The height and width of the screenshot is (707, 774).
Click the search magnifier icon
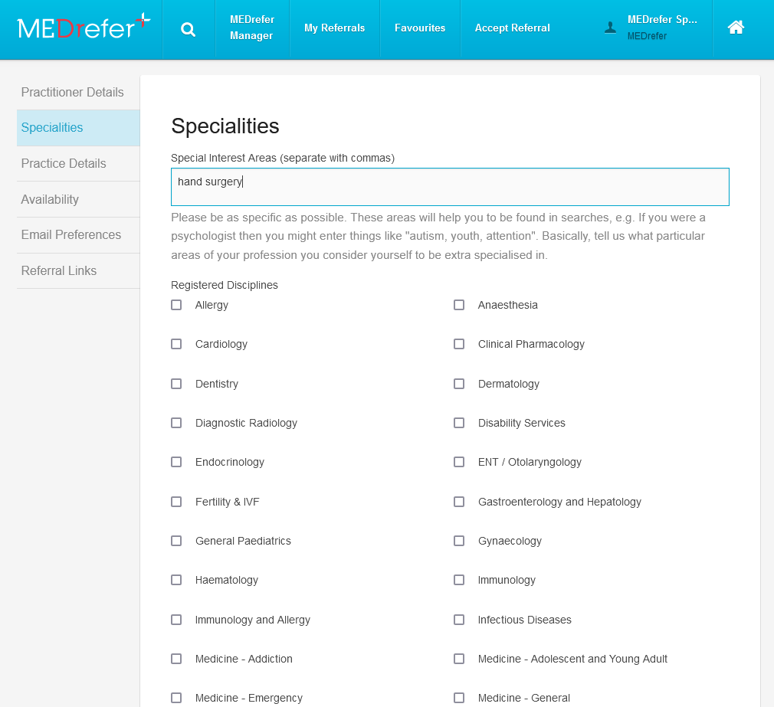[189, 30]
